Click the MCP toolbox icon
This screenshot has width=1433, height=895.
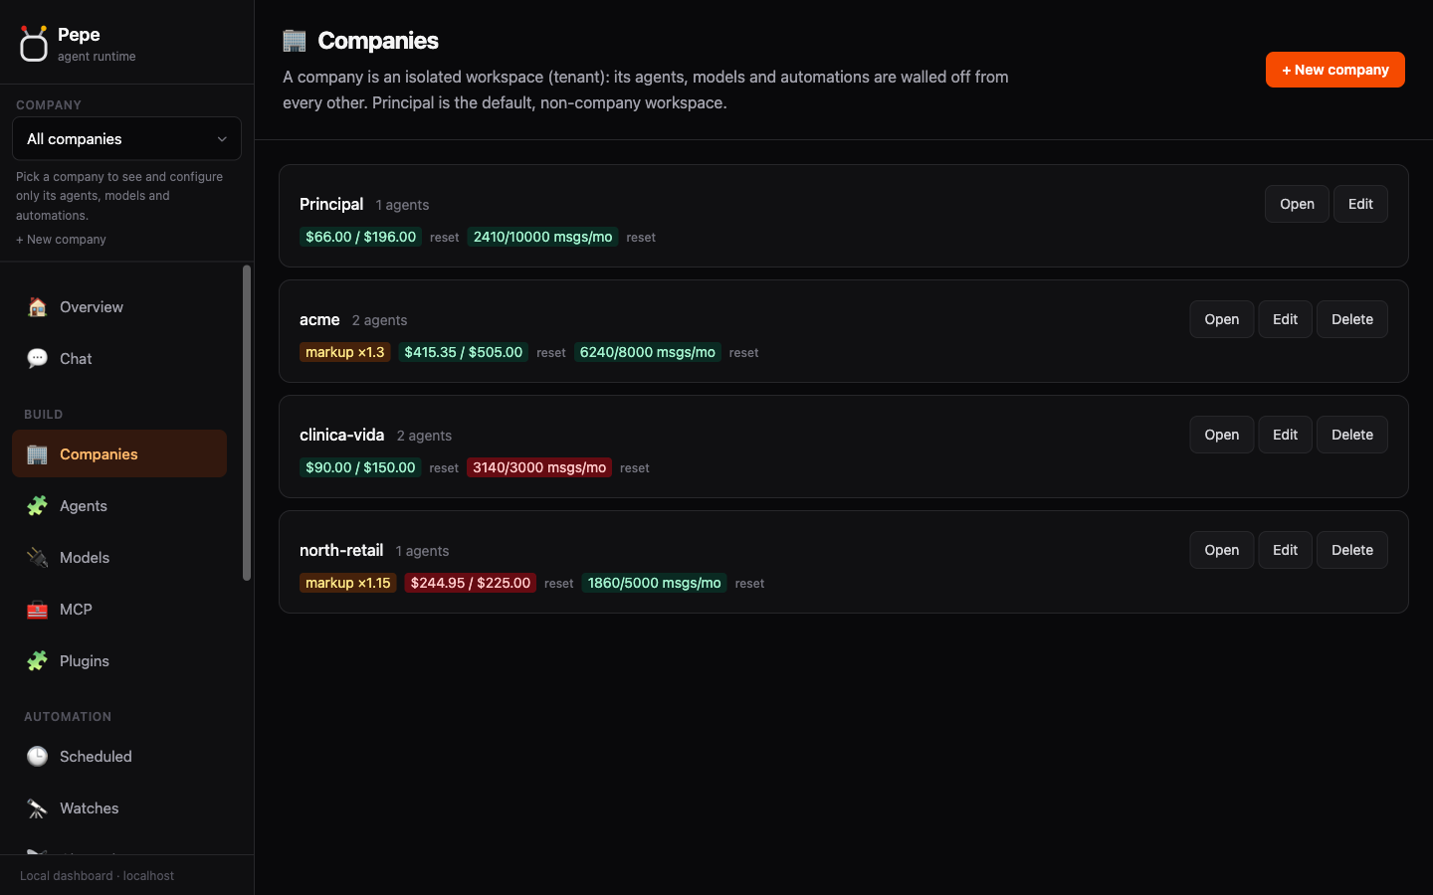[37, 610]
